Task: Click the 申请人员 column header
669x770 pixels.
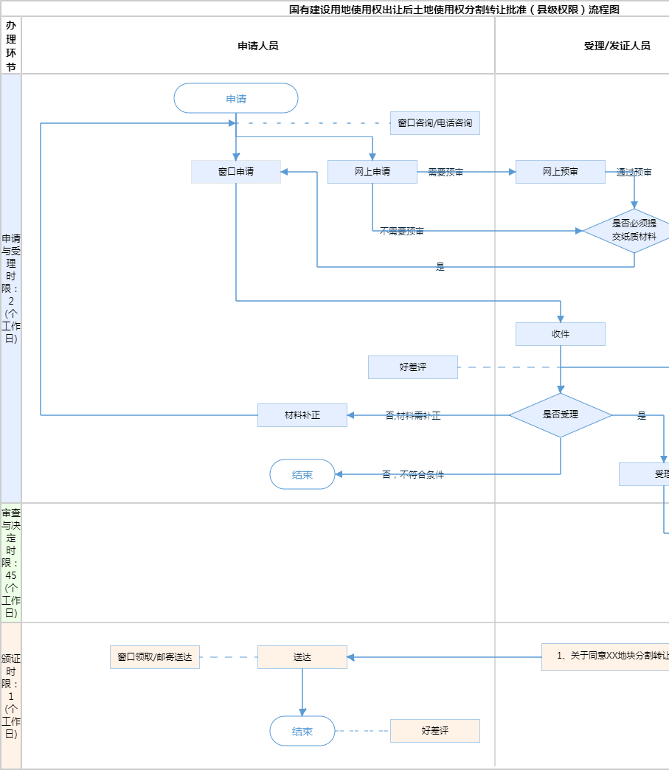Action: 257,46
